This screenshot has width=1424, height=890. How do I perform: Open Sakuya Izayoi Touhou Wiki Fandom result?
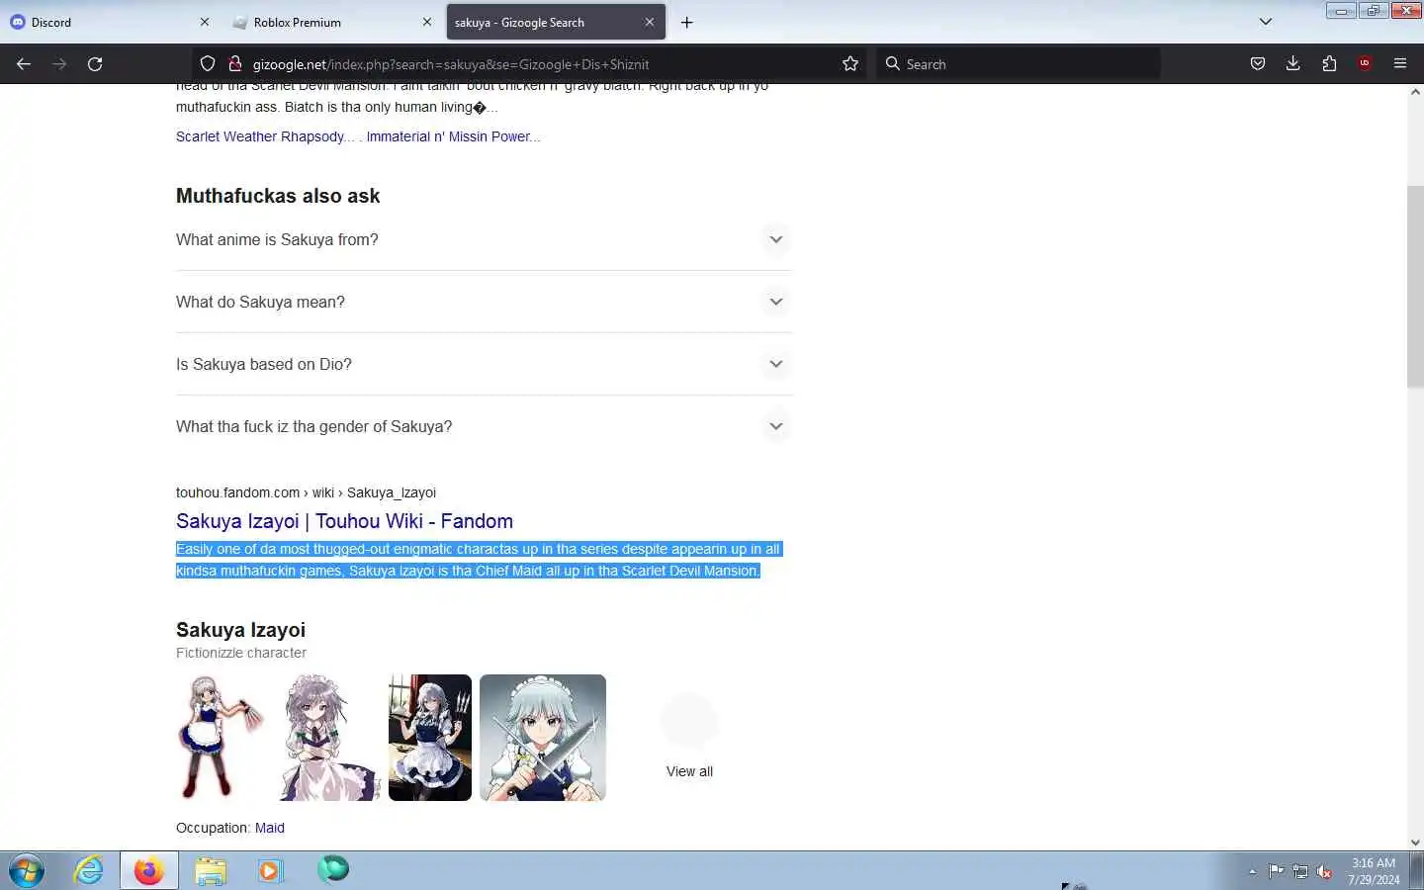(344, 521)
